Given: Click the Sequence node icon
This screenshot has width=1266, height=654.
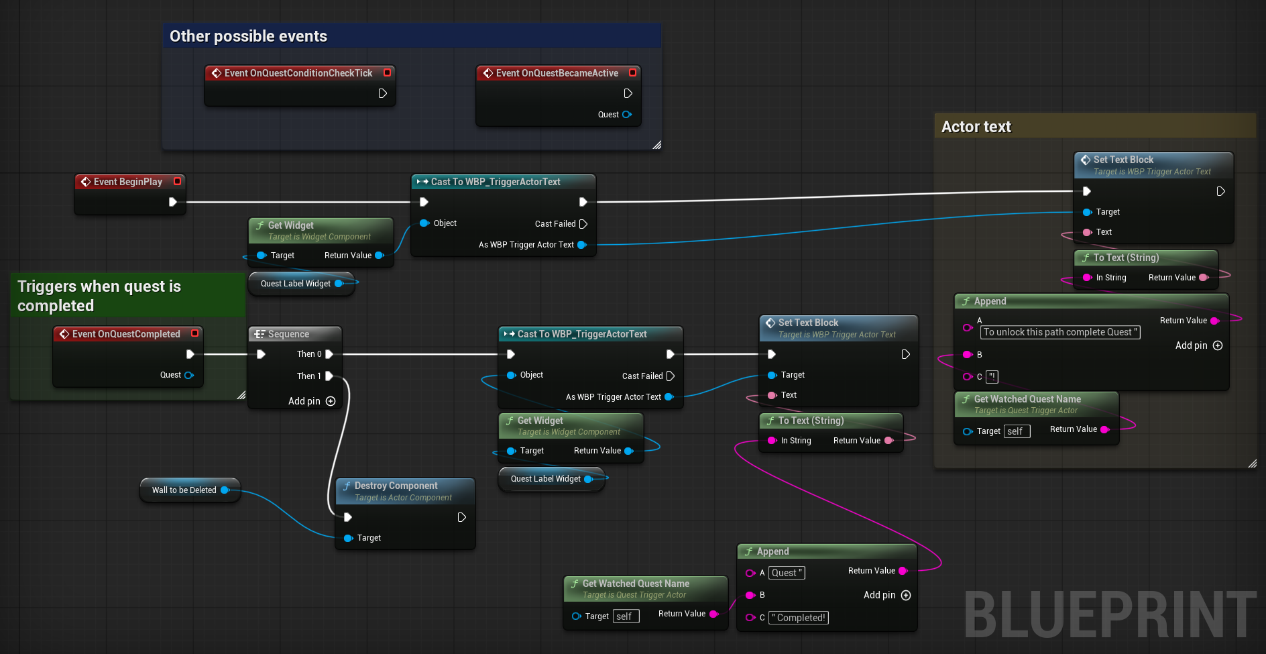Looking at the screenshot, I should pos(260,333).
